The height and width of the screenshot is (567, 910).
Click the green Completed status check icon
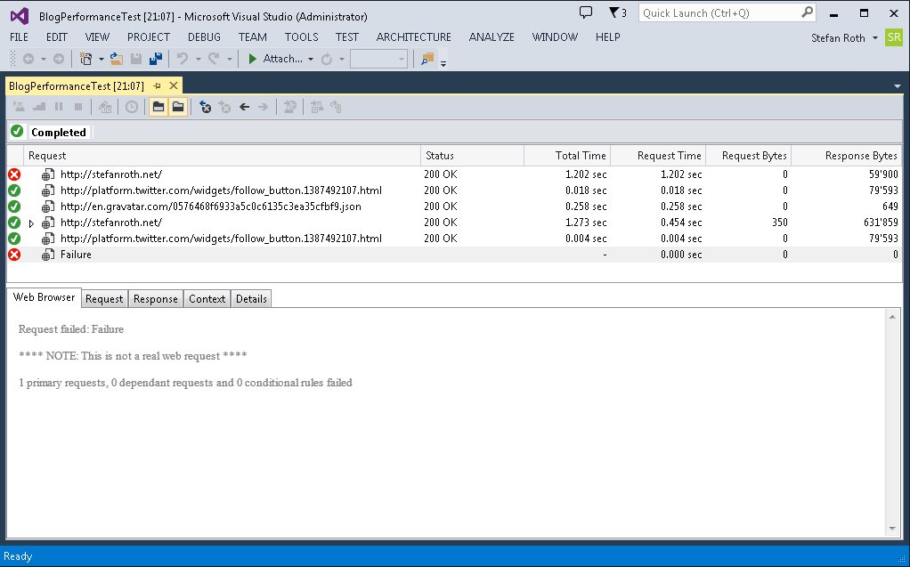[x=17, y=131]
